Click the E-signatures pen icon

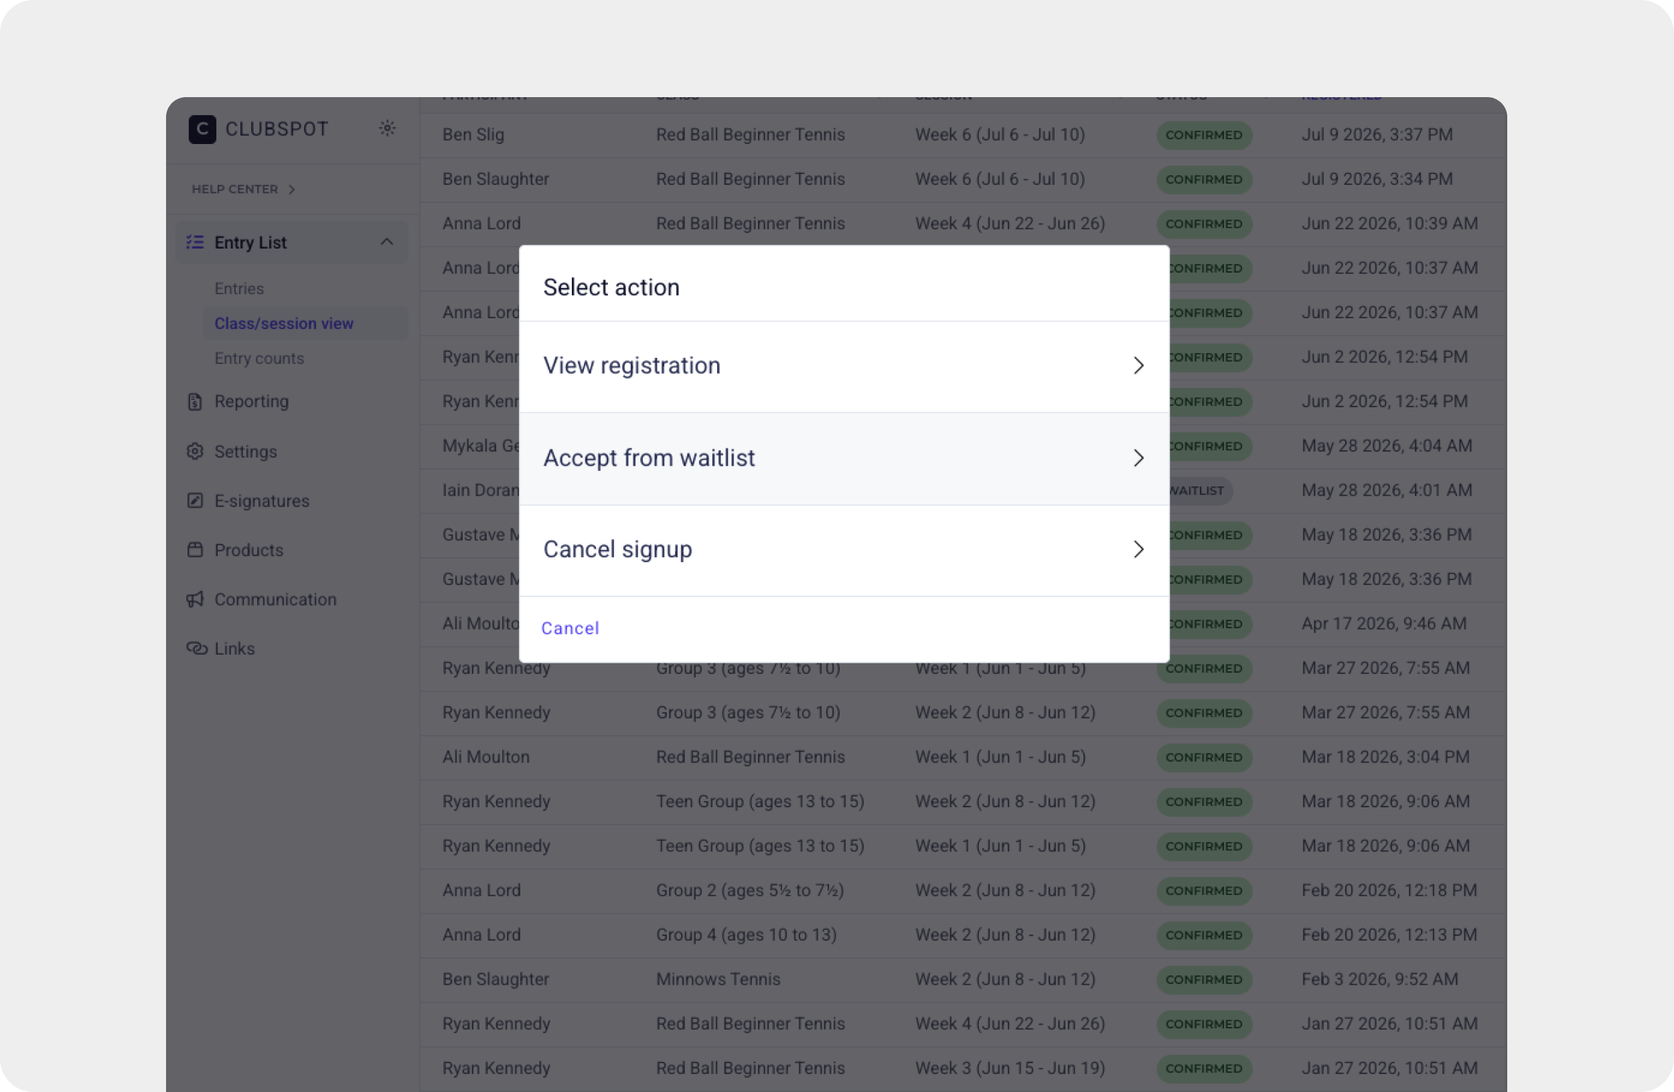(x=195, y=500)
